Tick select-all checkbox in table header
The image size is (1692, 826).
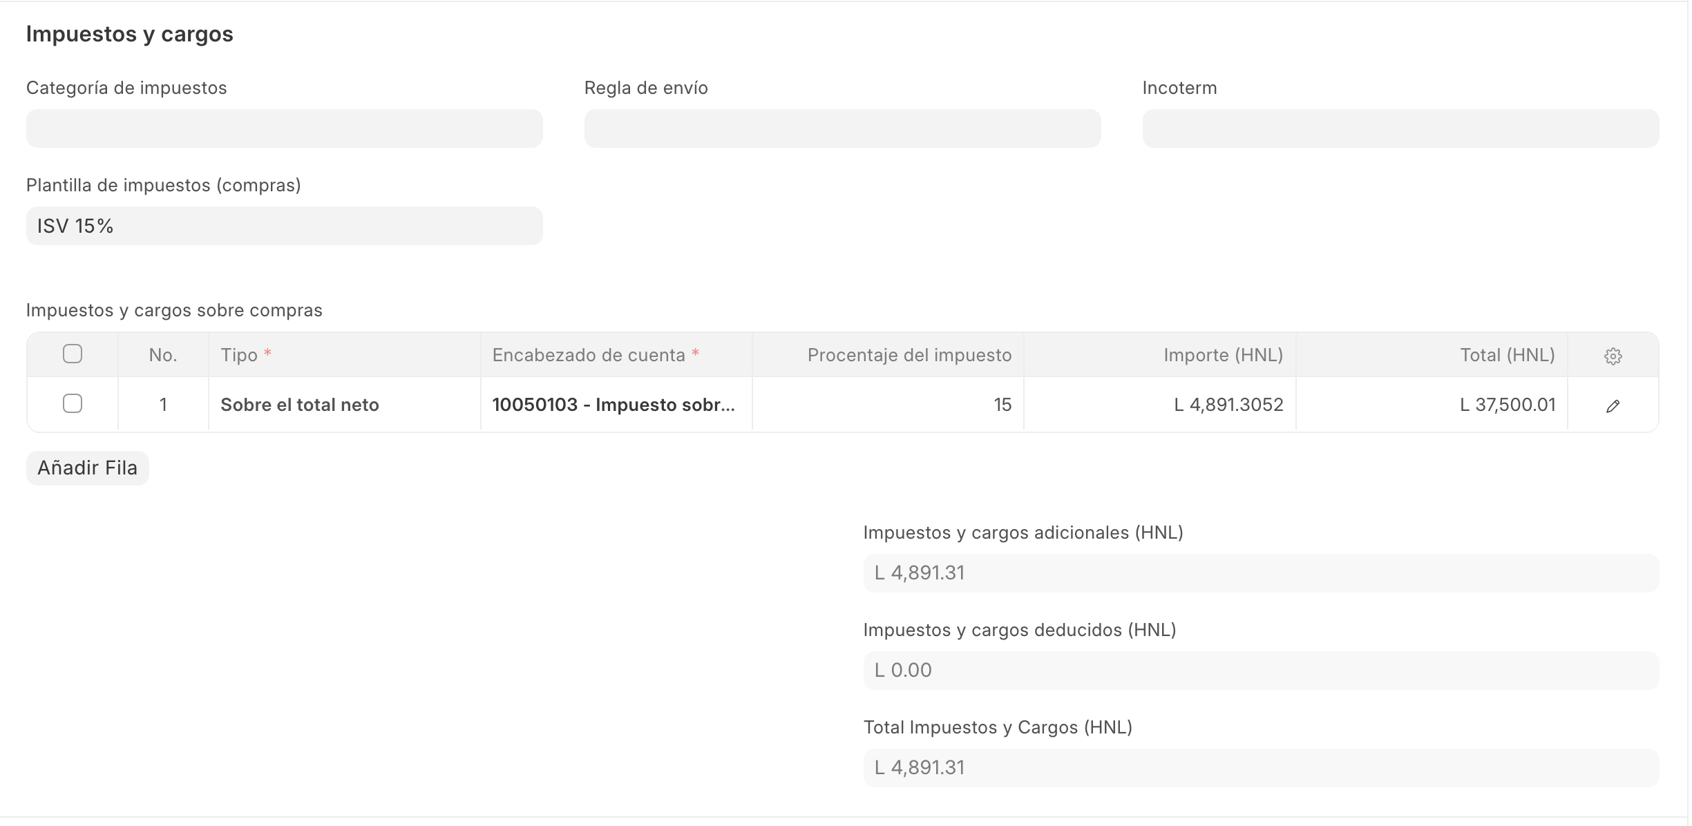click(73, 354)
